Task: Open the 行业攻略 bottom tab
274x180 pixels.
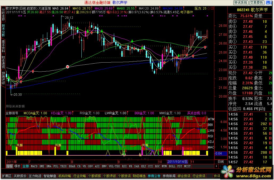Action: point(80,176)
